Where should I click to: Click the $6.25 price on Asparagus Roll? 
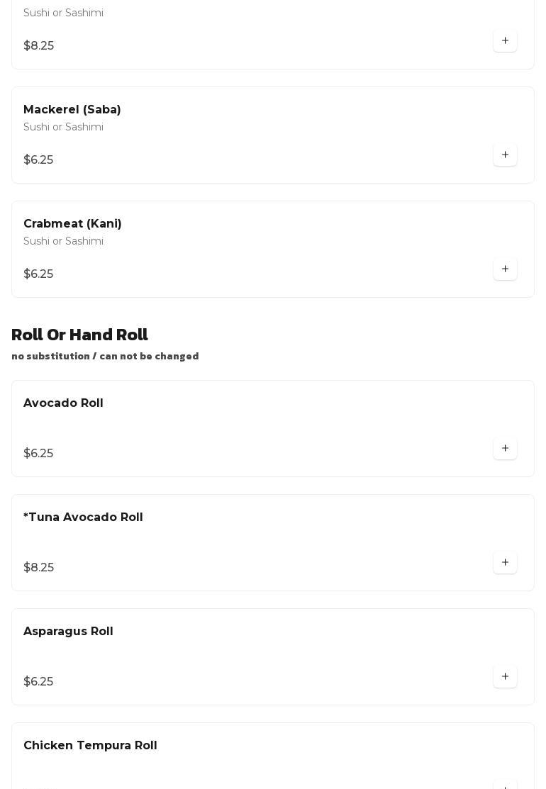38,682
